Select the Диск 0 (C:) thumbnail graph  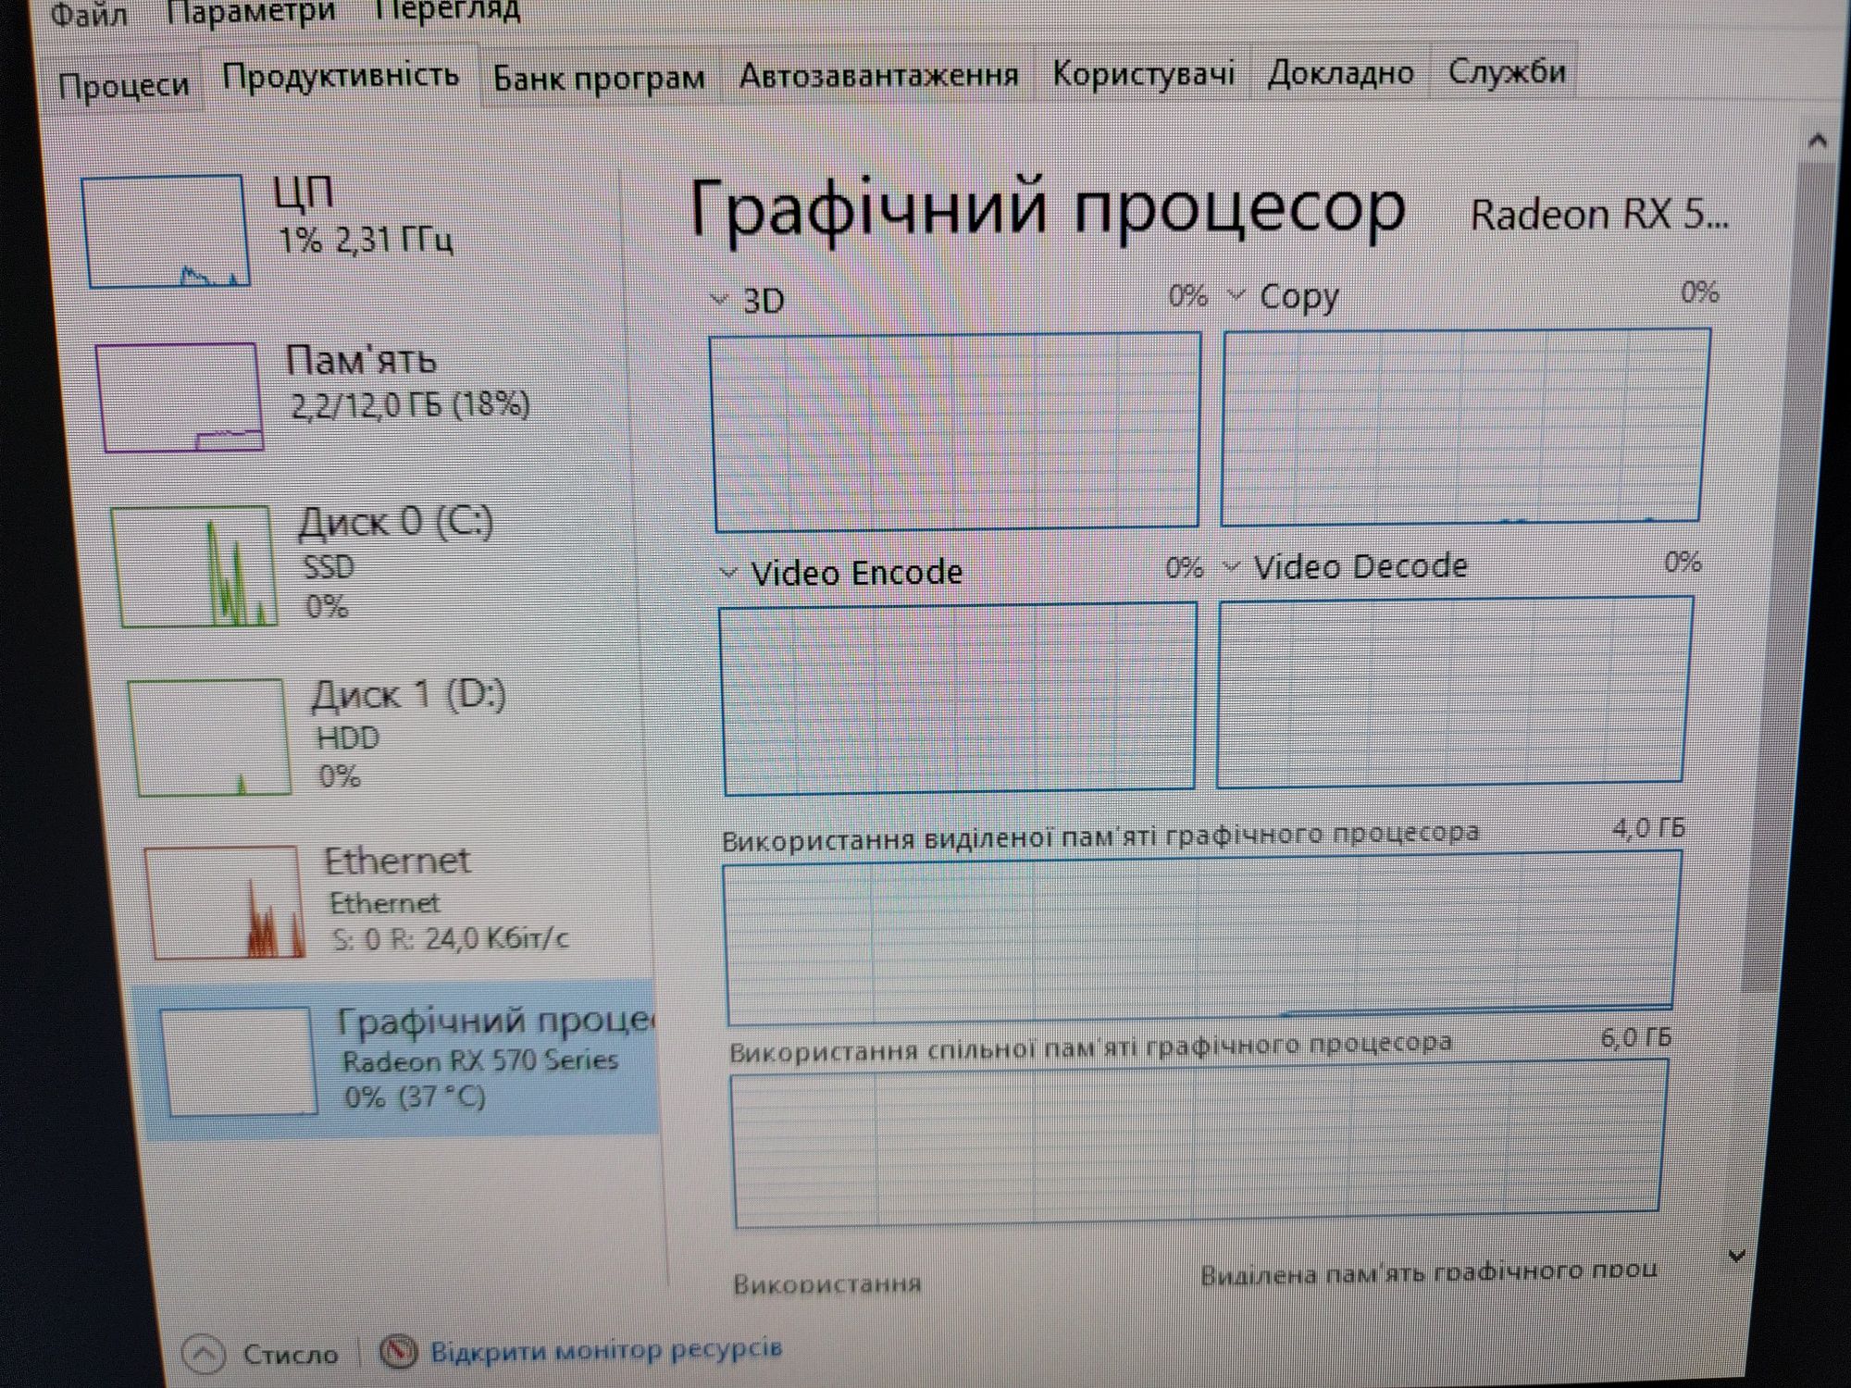coord(193,566)
